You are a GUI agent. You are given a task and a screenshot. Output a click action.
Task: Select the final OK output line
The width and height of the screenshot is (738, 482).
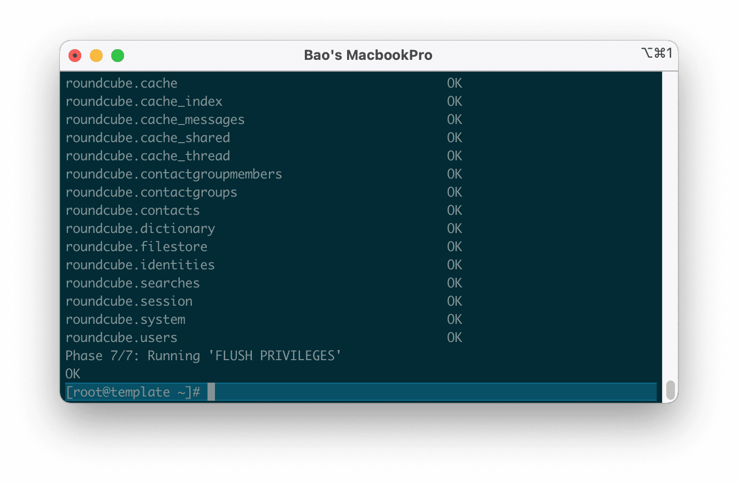[x=72, y=374]
